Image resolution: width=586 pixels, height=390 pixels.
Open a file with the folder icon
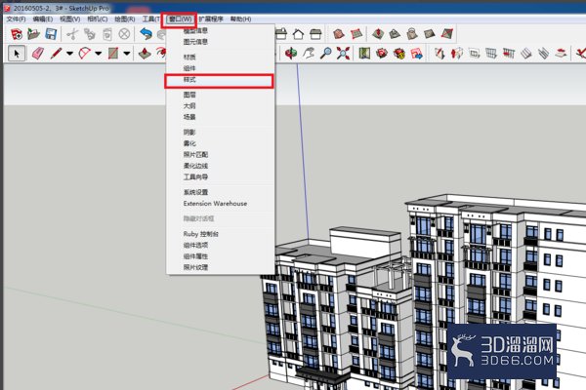[33, 34]
